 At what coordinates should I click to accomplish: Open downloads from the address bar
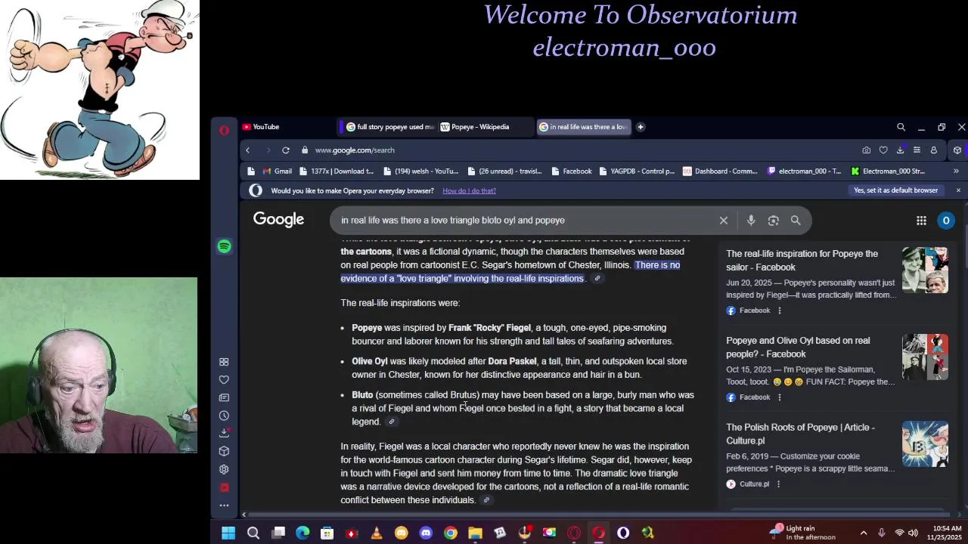click(900, 150)
